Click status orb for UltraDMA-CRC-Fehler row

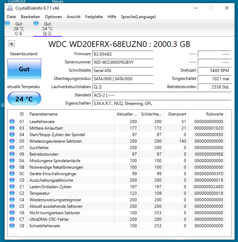point(12,219)
